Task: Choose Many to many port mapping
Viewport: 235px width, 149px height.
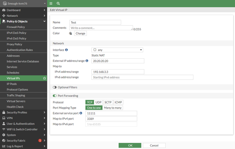Action: [113, 108]
